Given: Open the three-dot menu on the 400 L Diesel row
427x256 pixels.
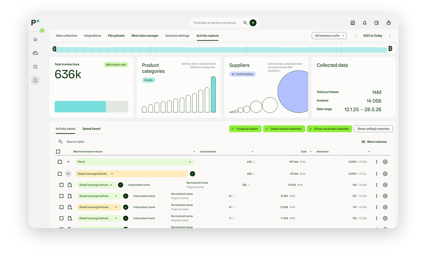Looking at the screenshot, I should click(377, 174).
